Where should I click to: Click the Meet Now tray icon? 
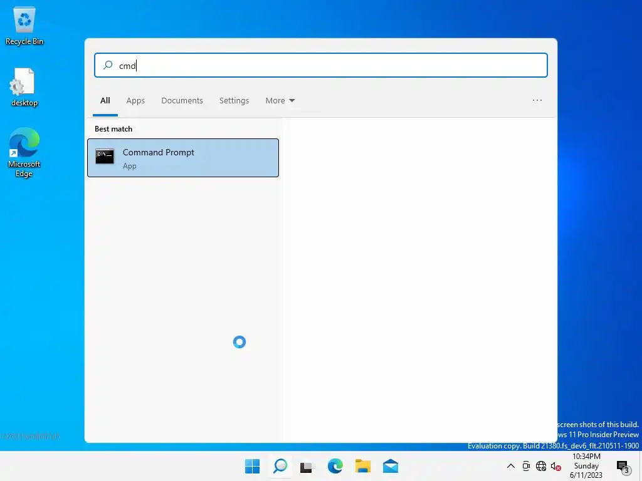point(526,466)
